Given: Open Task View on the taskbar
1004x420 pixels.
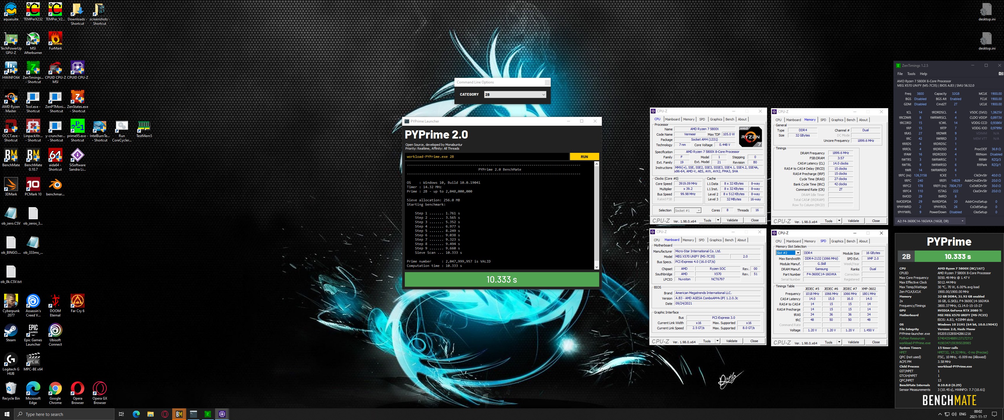Looking at the screenshot, I should (x=121, y=414).
